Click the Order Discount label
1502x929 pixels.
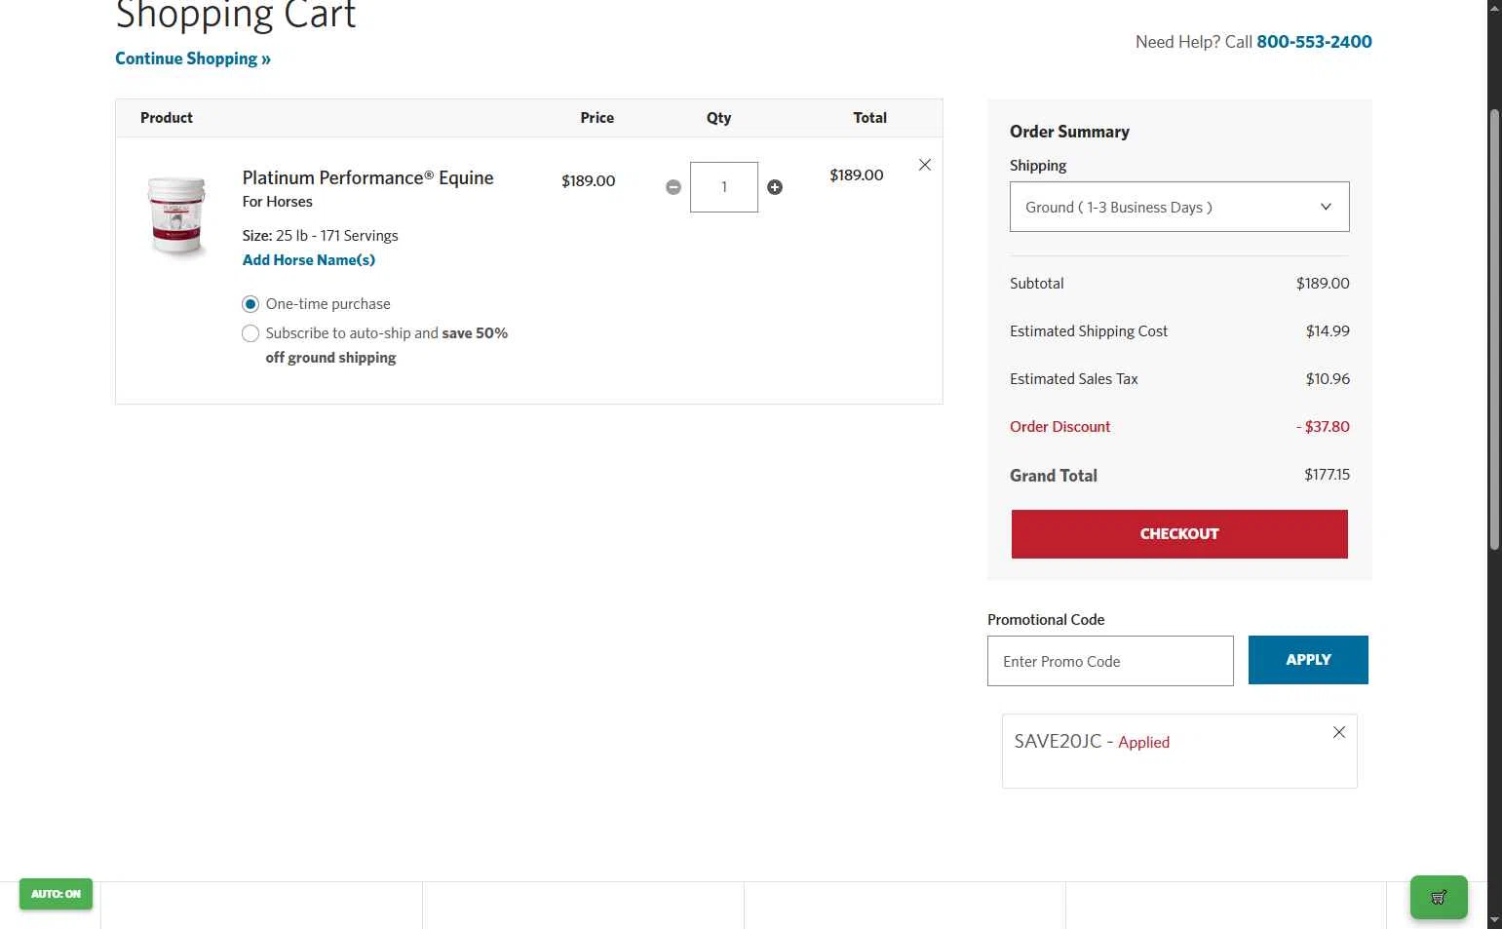(x=1060, y=427)
